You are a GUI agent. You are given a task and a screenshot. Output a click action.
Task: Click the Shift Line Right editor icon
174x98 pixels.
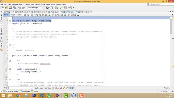tap(65, 15)
